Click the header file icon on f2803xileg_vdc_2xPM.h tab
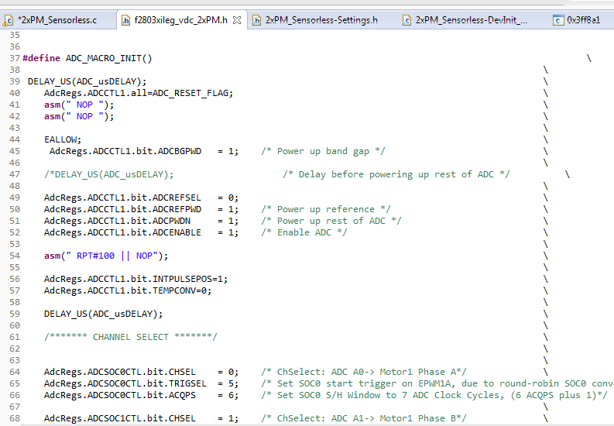 [x=125, y=20]
